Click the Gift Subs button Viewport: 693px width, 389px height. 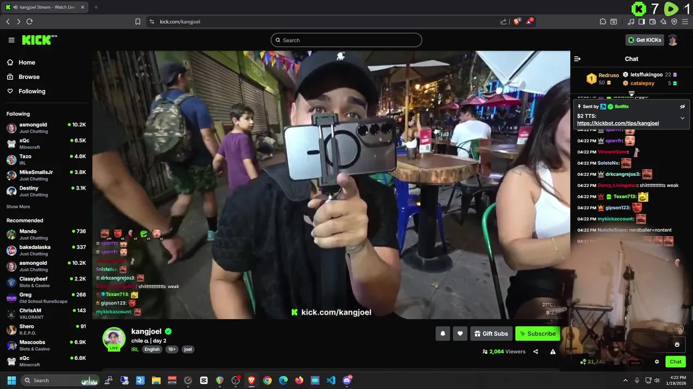(491, 333)
